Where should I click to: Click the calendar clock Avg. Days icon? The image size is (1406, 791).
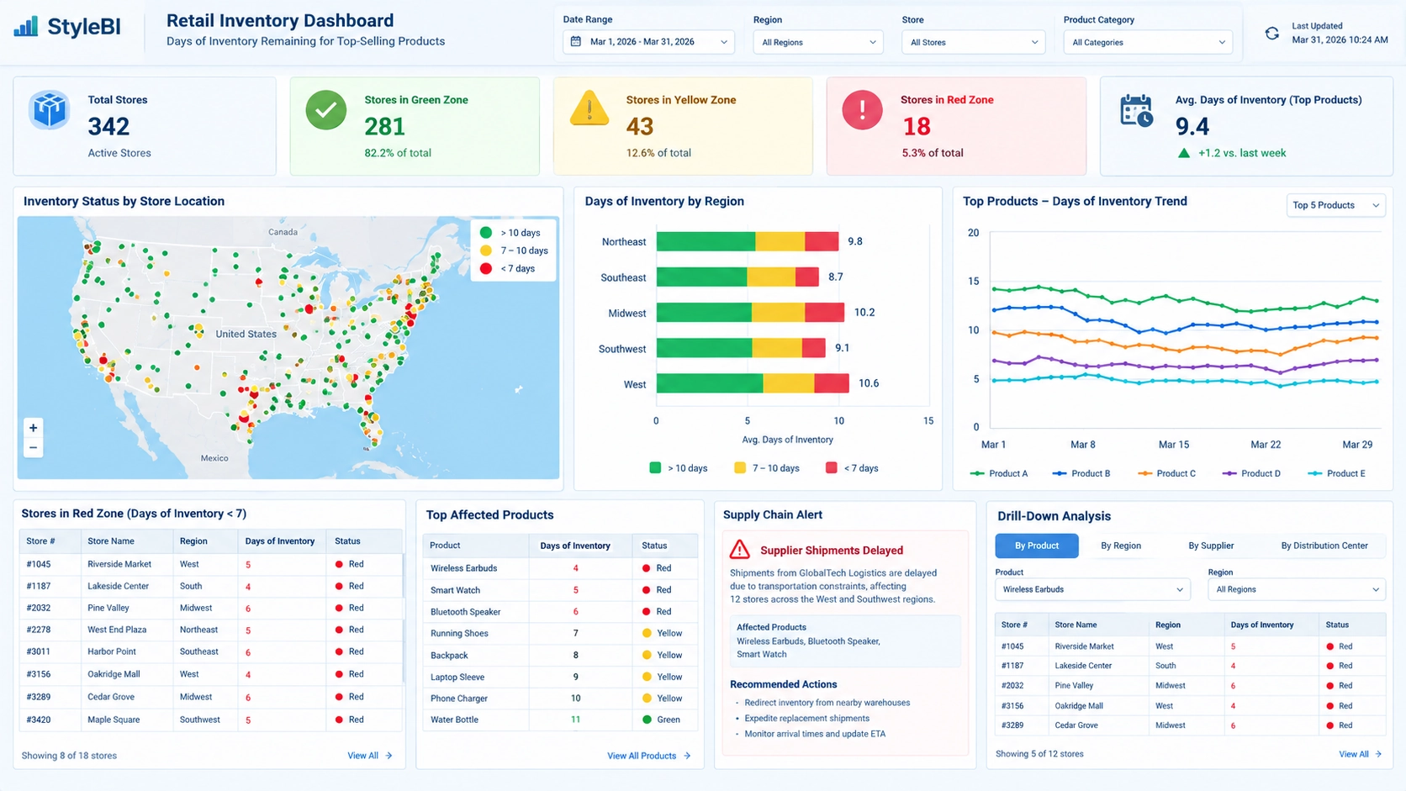click(x=1136, y=111)
